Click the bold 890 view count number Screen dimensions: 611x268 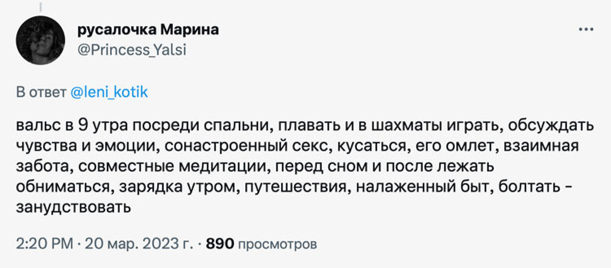220,244
